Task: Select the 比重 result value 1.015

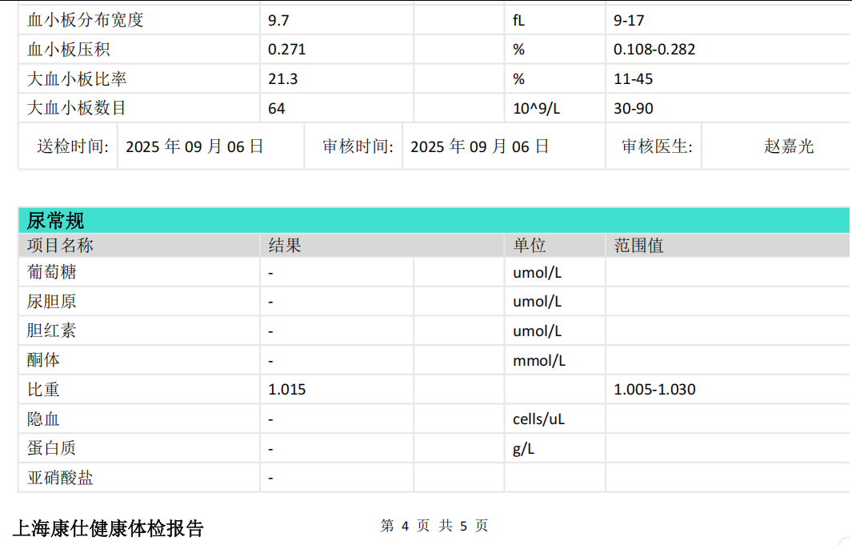Action: click(x=287, y=391)
